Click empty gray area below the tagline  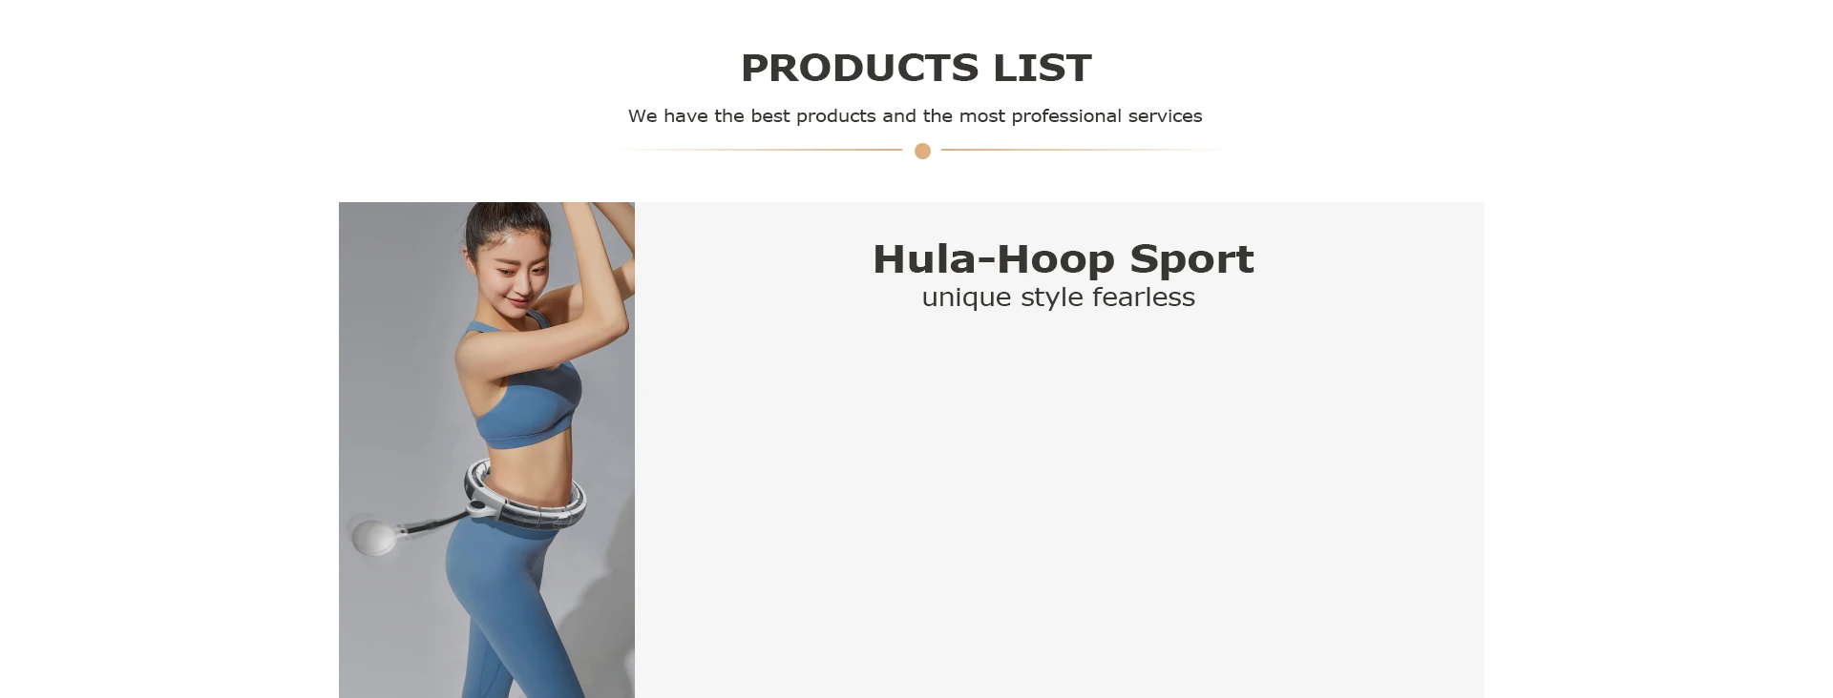click(x=1060, y=505)
